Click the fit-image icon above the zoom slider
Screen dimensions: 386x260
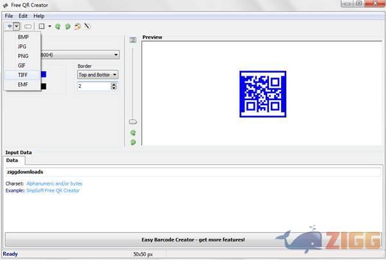pyautogui.click(x=133, y=40)
